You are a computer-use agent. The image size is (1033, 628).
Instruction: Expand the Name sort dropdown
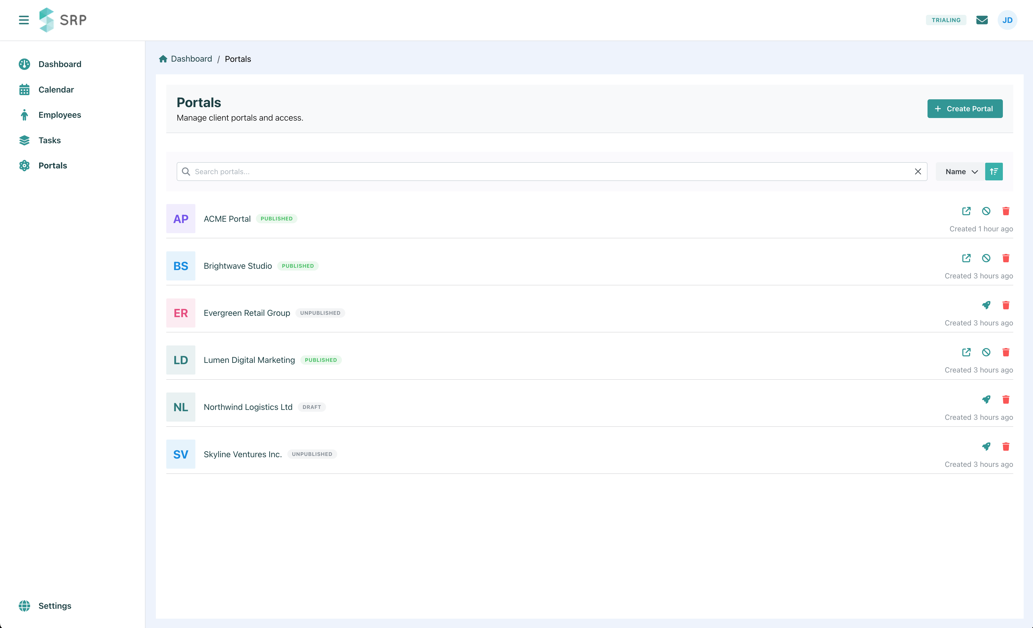[961, 172]
